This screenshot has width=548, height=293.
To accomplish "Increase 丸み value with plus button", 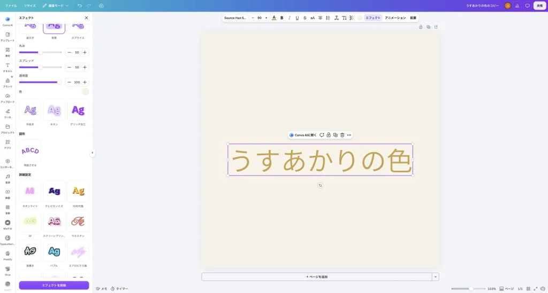I will click(85, 52).
